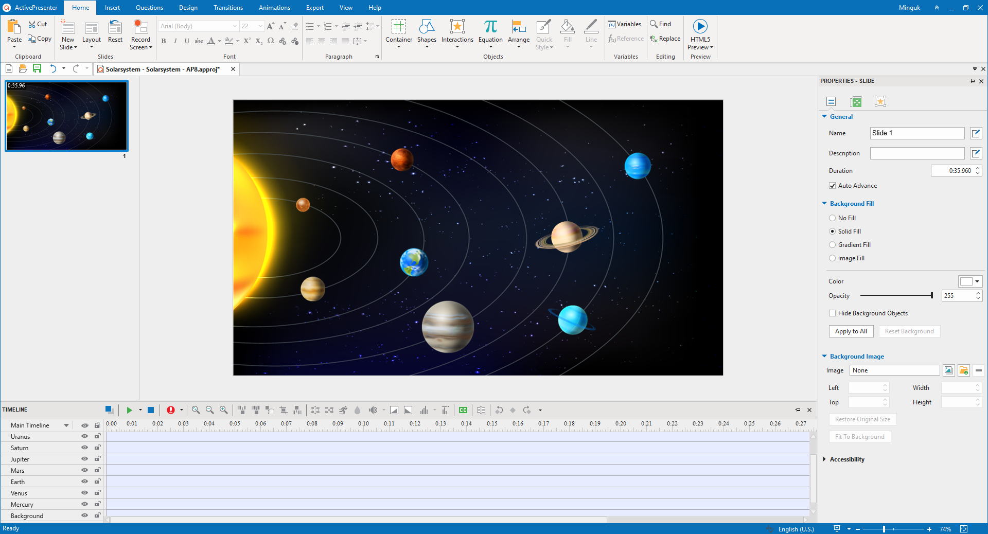Open the Find tool
This screenshot has width=988, height=534.
(x=661, y=24)
